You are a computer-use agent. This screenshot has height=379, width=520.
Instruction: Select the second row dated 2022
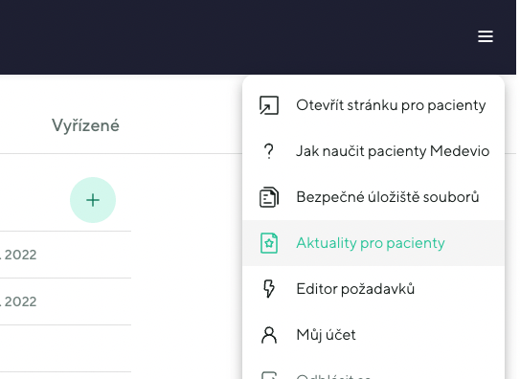coord(66,301)
